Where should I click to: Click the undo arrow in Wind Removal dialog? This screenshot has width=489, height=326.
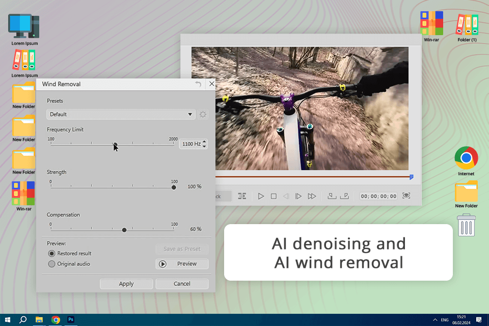coord(198,84)
